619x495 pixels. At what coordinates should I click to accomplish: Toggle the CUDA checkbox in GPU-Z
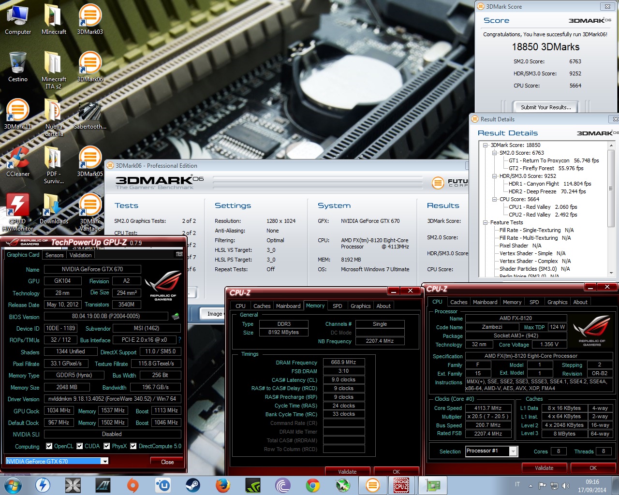point(80,446)
